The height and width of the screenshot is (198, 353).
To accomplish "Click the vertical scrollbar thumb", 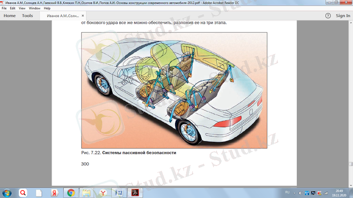I will 351,164.
